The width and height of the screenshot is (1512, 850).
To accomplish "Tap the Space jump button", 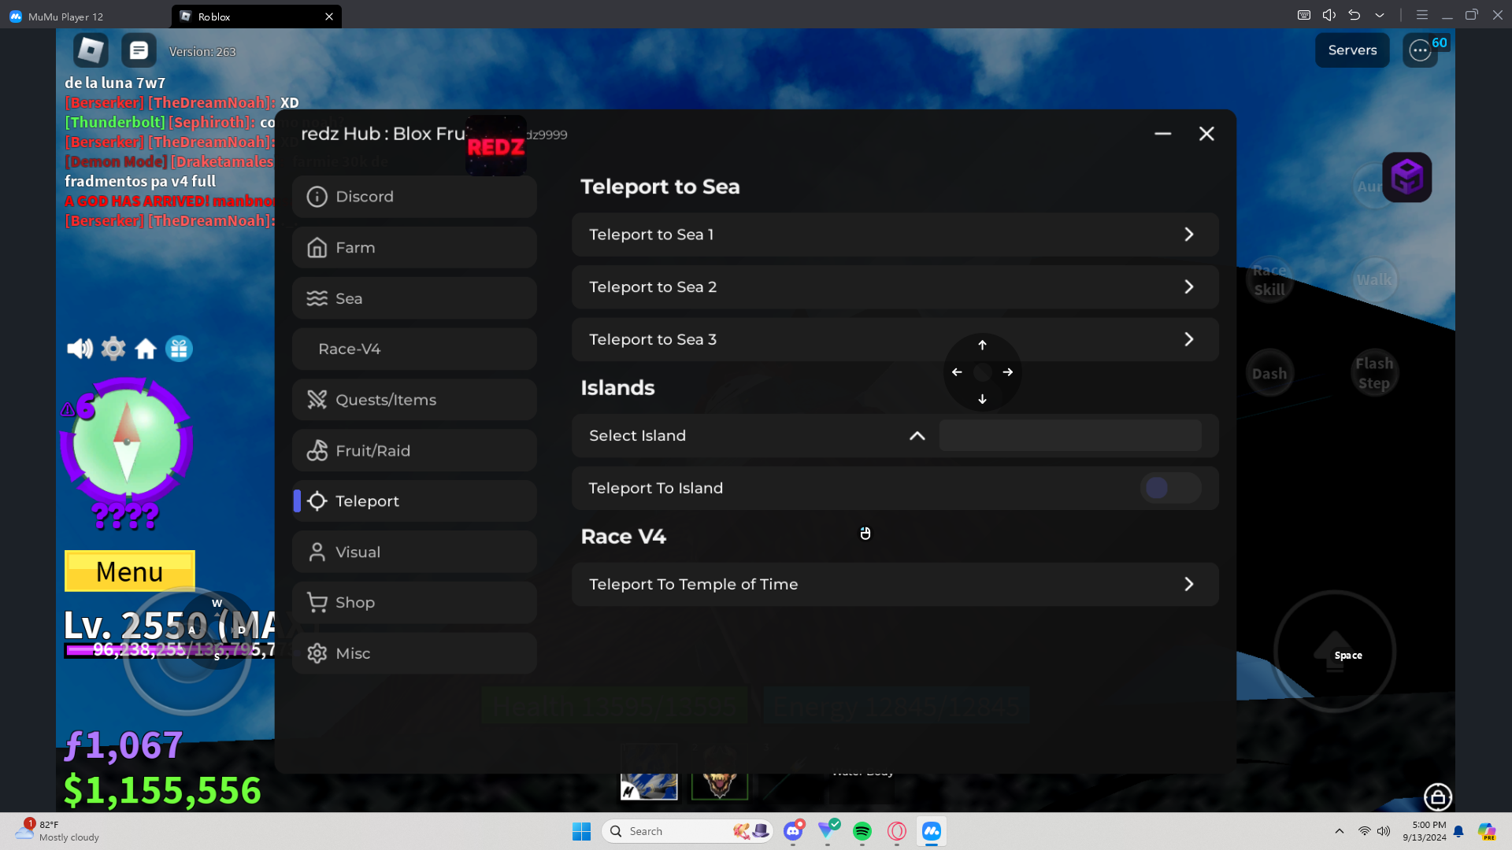I will pyautogui.click(x=1335, y=652).
